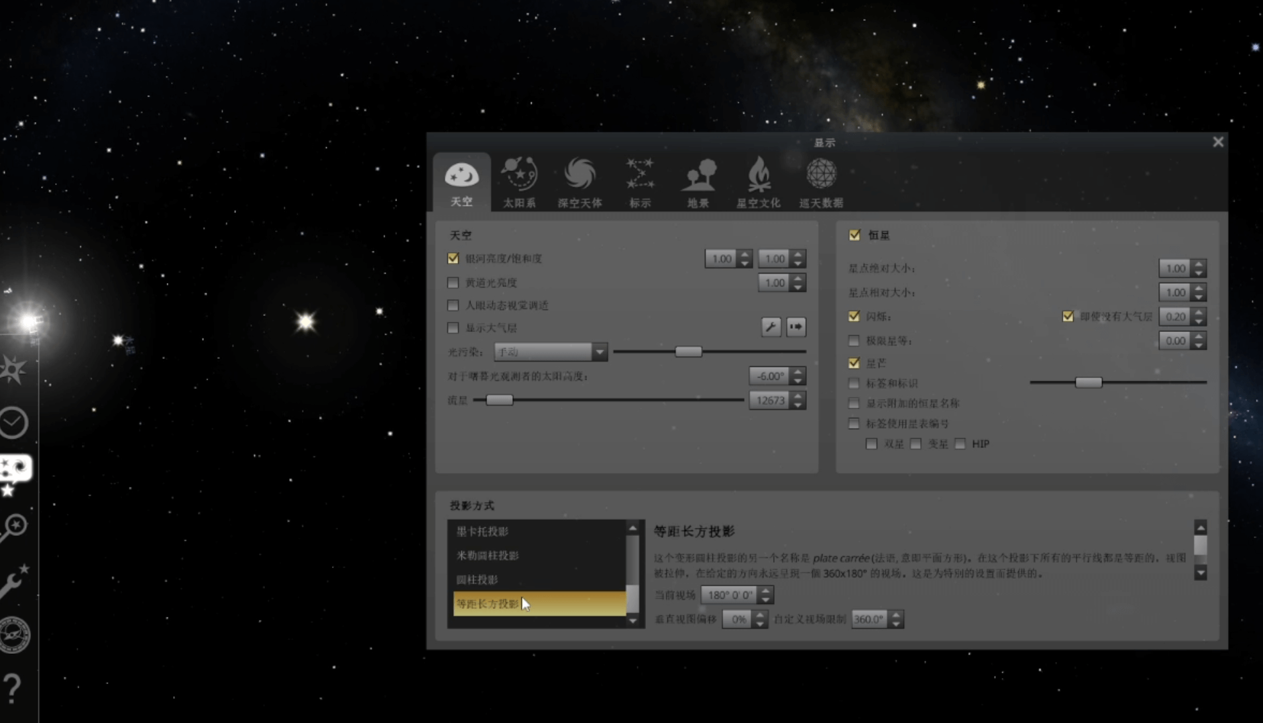Switch to the 深空天体 tab
This screenshot has height=723, width=1263.
click(x=580, y=182)
